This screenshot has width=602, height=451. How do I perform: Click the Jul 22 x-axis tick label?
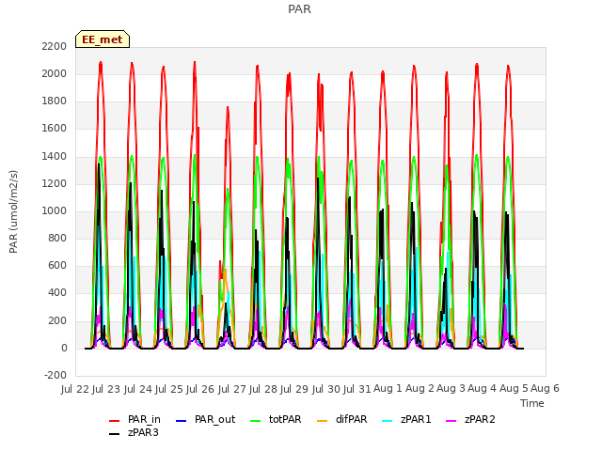[75, 389]
